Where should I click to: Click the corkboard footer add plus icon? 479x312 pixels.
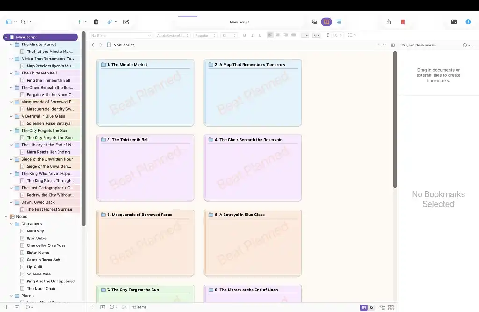[92, 307]
